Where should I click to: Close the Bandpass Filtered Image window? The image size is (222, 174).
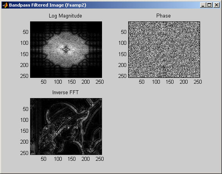(217, 5)
